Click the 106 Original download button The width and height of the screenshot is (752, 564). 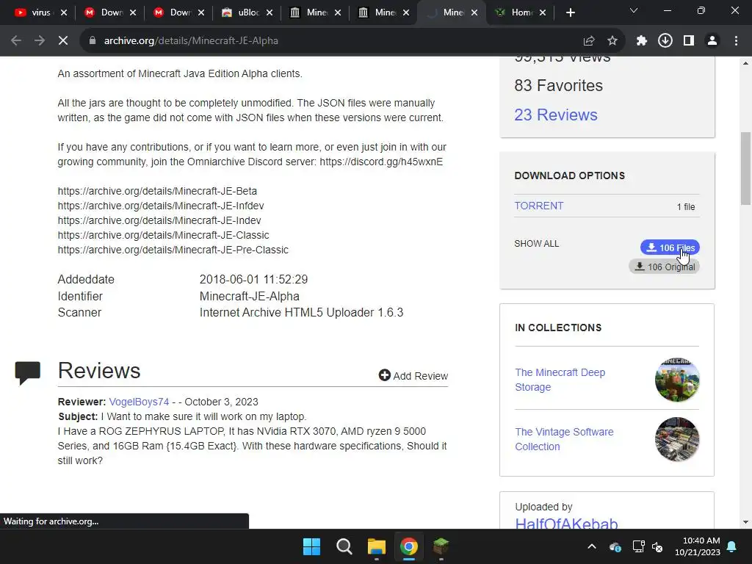(664, 267)
